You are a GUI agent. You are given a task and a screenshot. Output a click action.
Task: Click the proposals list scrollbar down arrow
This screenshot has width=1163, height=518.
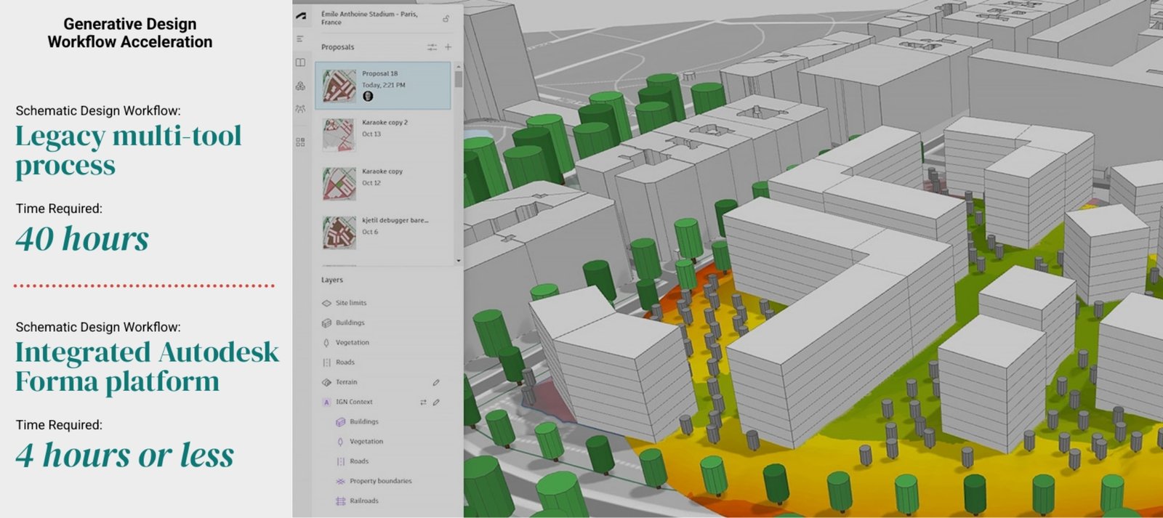tap(458, 260)
